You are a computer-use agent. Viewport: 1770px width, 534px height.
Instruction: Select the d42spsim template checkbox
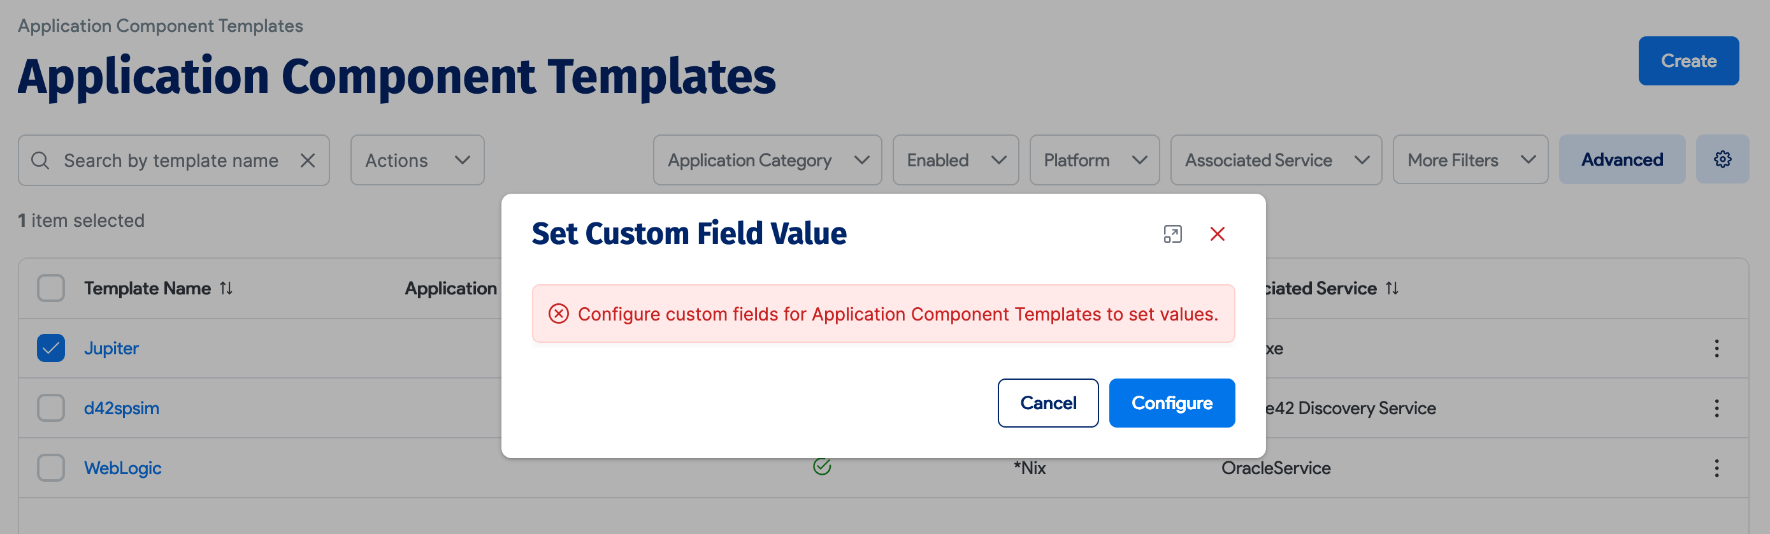[50, 408]
